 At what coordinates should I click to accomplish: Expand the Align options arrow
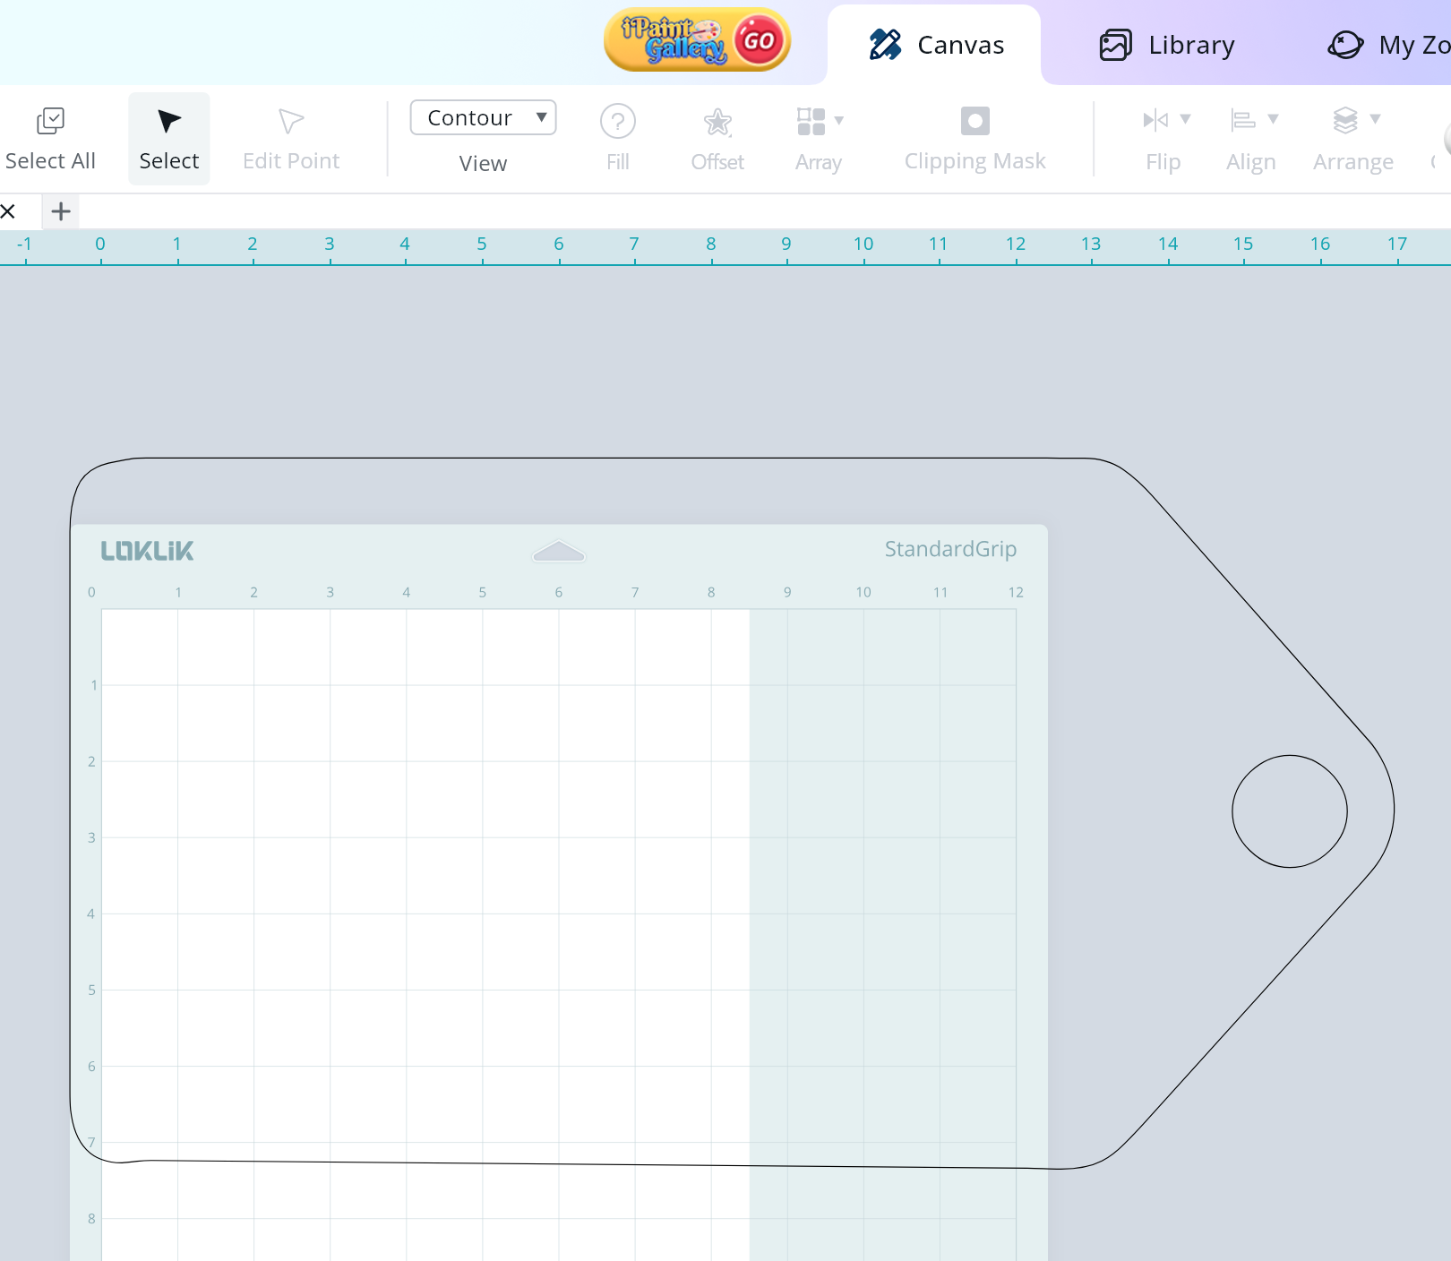(1273, 119)
